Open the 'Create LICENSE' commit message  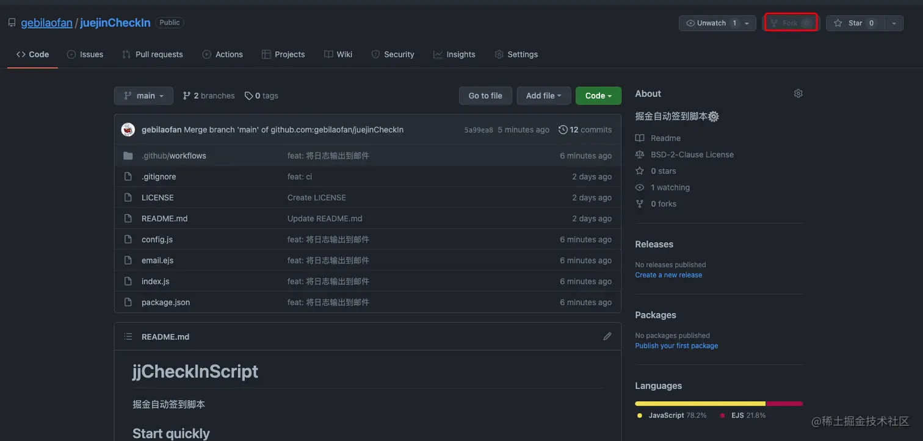click(x=317, y=198)
